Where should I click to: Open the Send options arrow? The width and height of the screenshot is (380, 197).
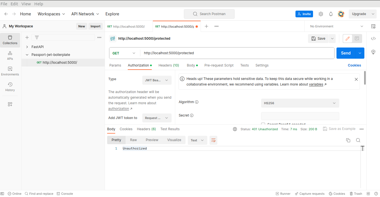coord(360,53)
